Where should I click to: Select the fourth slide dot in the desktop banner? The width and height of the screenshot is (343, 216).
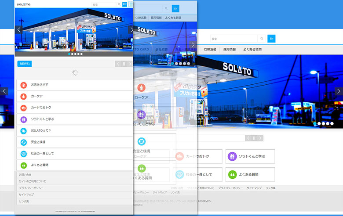328,124
